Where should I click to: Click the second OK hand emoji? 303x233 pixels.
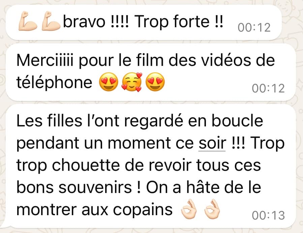click(212, 209)
